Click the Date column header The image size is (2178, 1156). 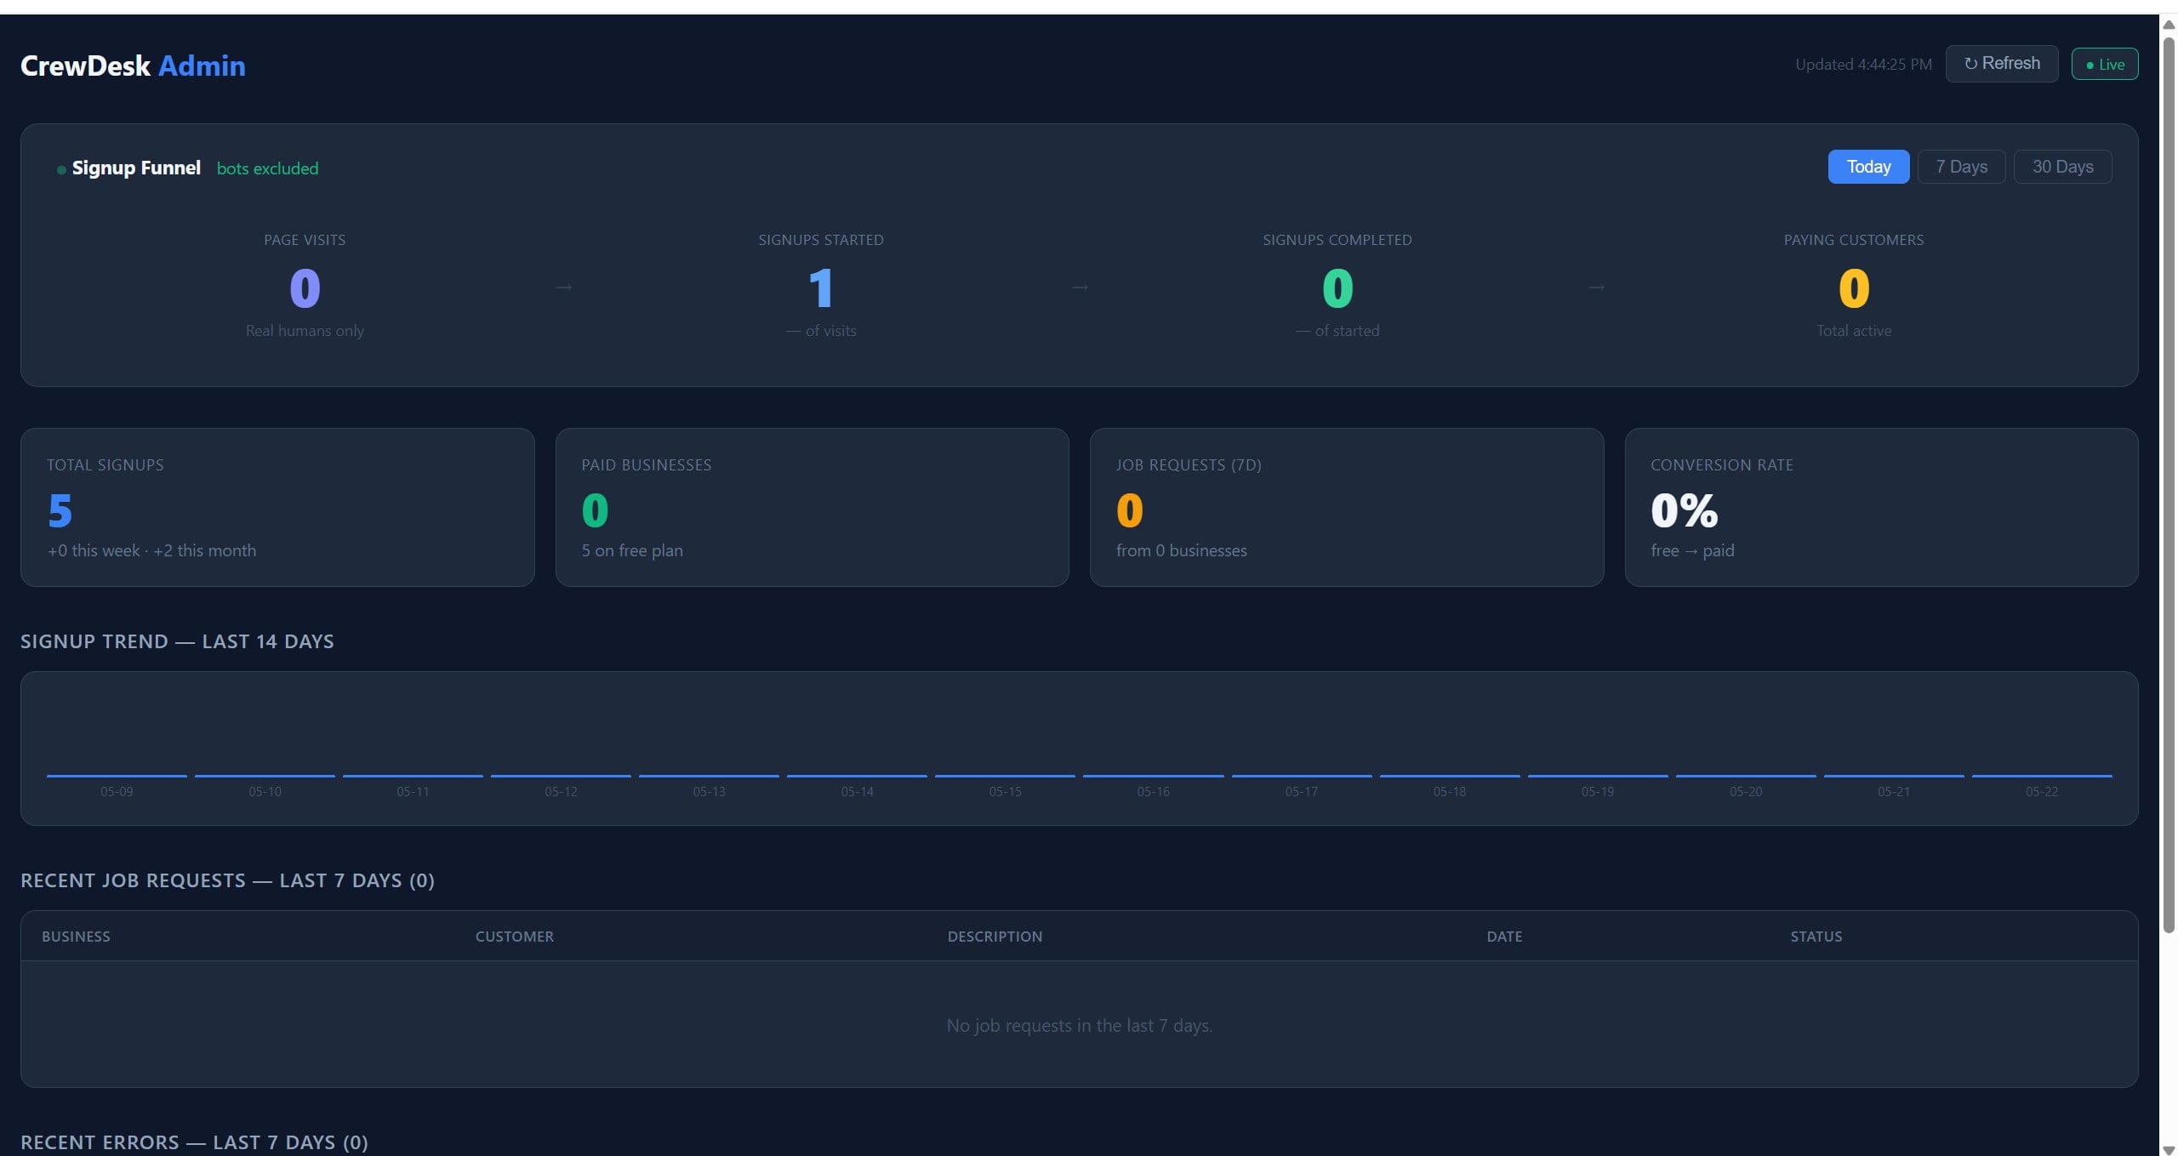pyautogui.click(x=1504, y=937)
